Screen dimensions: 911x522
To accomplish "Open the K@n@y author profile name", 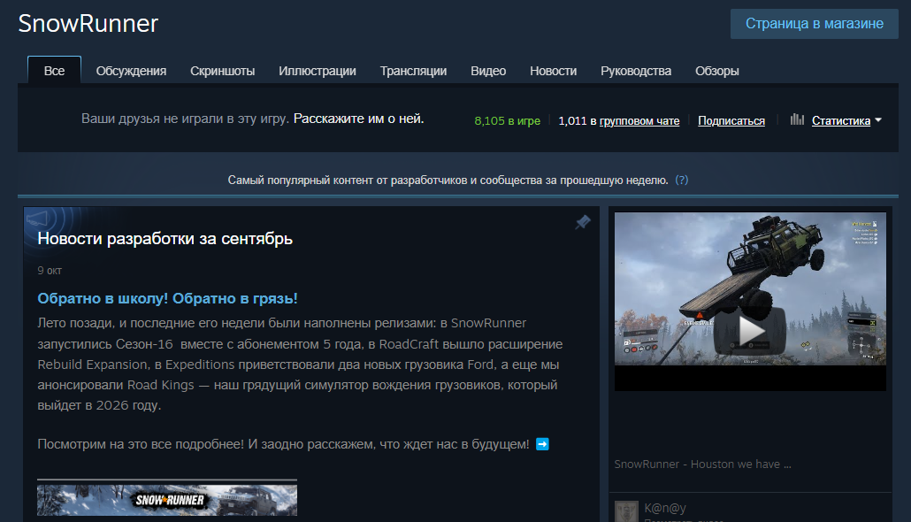I will click(x=664, y=508).
